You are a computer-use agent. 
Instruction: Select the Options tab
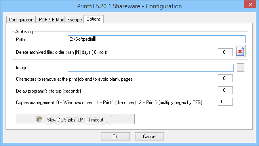[x=93, y=19]
